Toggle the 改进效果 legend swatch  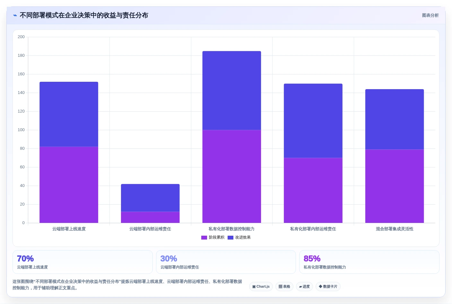[230, 238]
